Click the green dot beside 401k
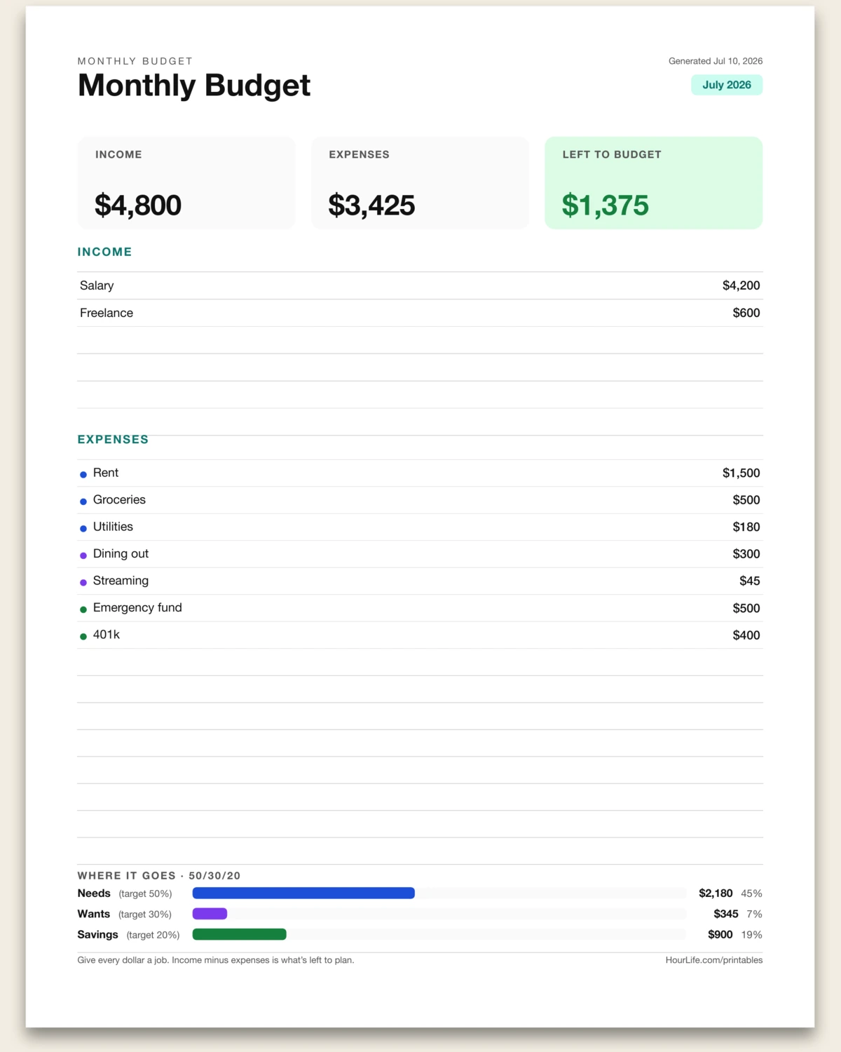 click(83, 637)
